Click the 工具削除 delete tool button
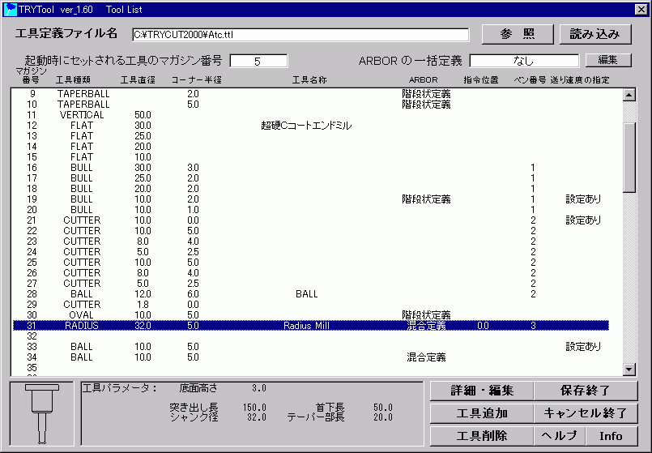652x453 pixels. tap(482, 436)
